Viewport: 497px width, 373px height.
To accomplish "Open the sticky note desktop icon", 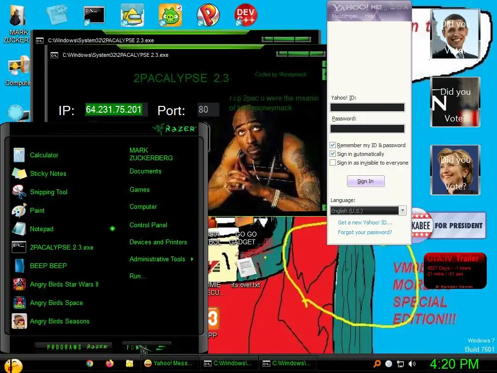I will coord(56,14).
